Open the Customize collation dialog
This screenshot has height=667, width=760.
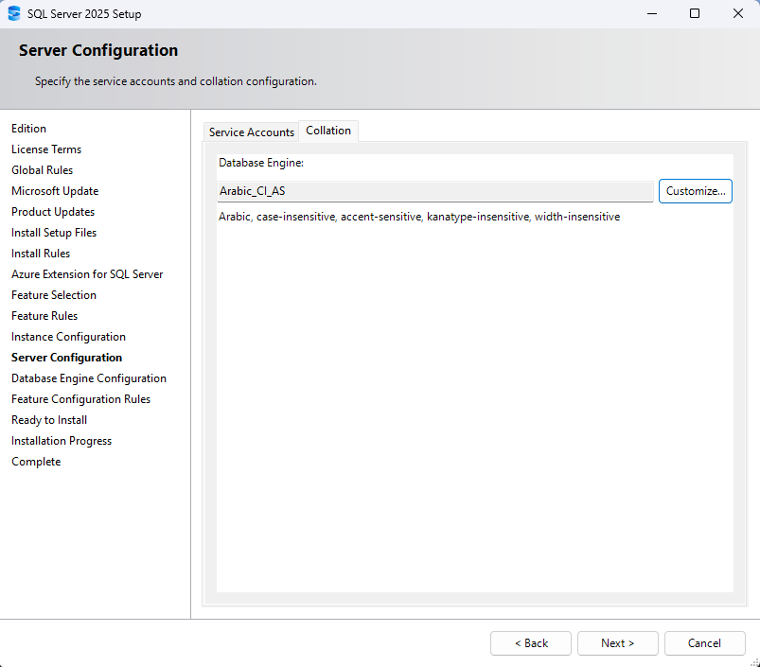[x=695, y=190]
